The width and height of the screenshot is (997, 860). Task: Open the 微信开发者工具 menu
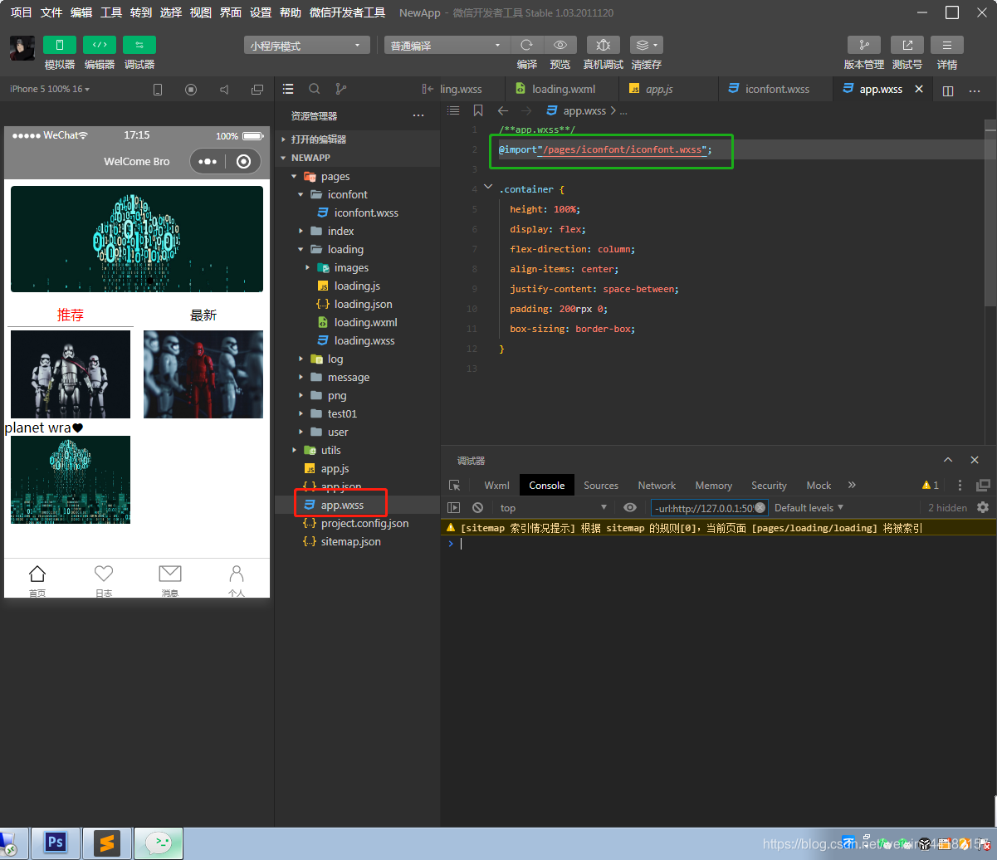pos(347,12)
